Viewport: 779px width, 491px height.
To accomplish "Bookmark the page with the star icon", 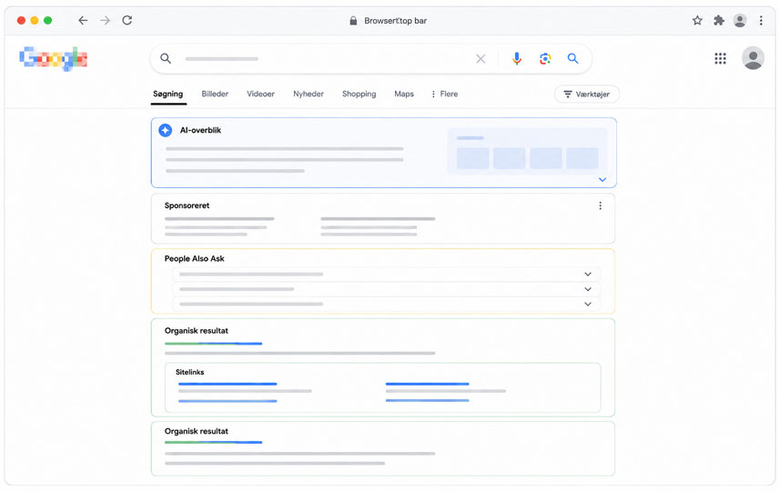I will (697, 20).
